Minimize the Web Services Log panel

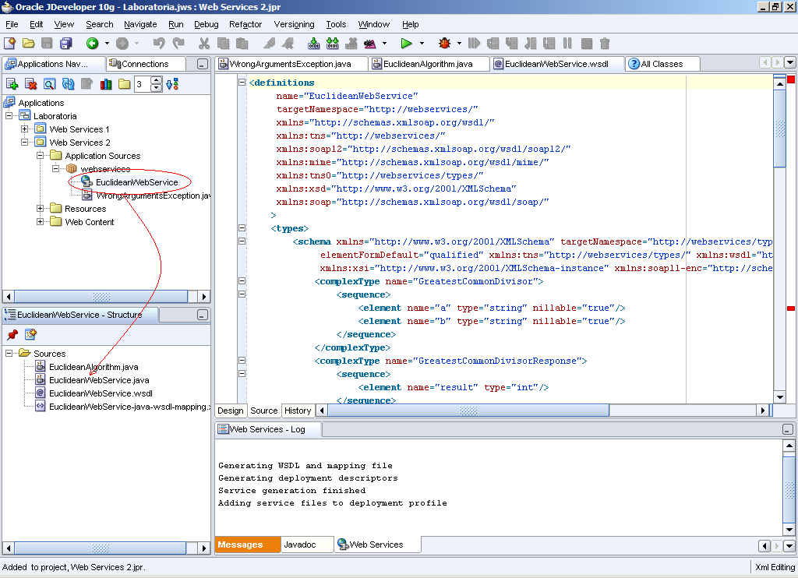(x=787, y=429)
